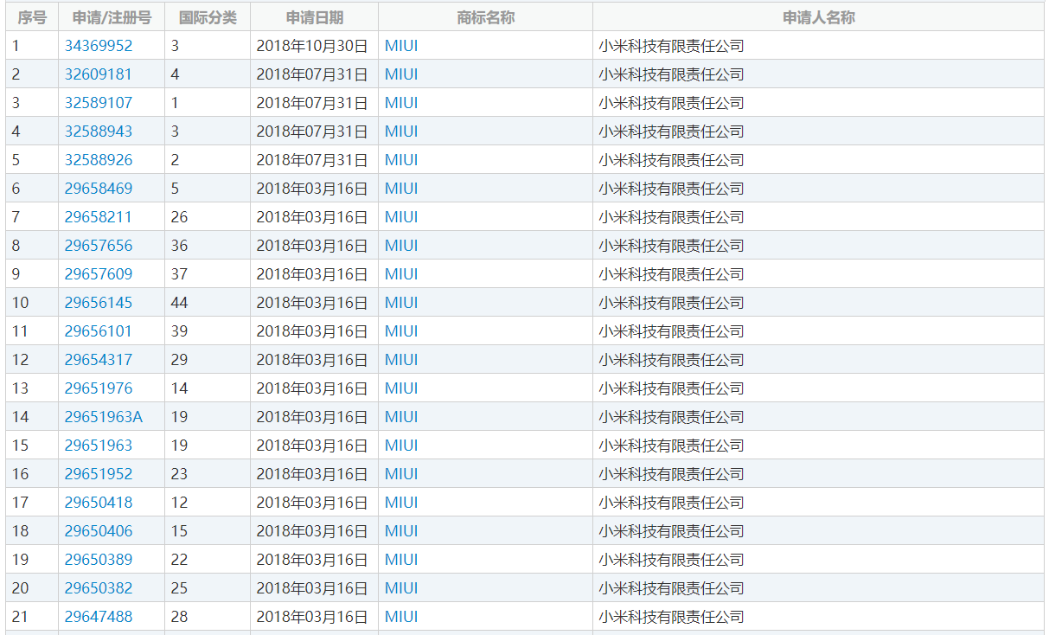Open registration number 29658211
This screenshot has height=635, width=1049.
[99, 217]
